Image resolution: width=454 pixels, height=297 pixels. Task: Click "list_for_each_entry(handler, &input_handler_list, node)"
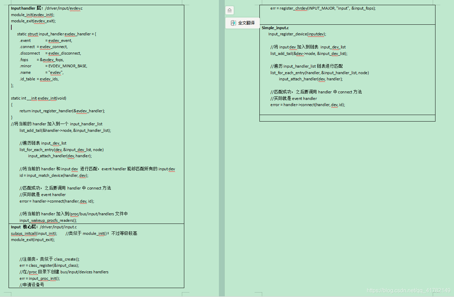[320, 73]
